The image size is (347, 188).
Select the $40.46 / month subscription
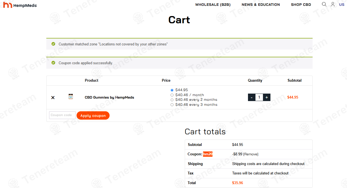[x=172, y=95]
